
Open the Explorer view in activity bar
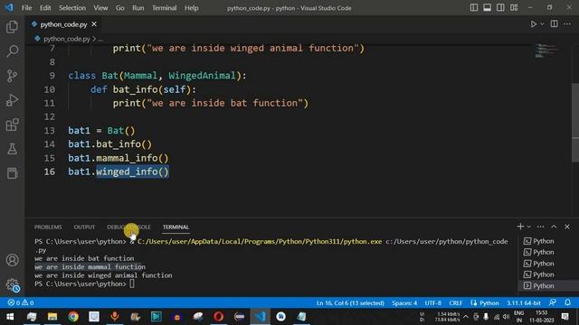[x=12, y=26]
